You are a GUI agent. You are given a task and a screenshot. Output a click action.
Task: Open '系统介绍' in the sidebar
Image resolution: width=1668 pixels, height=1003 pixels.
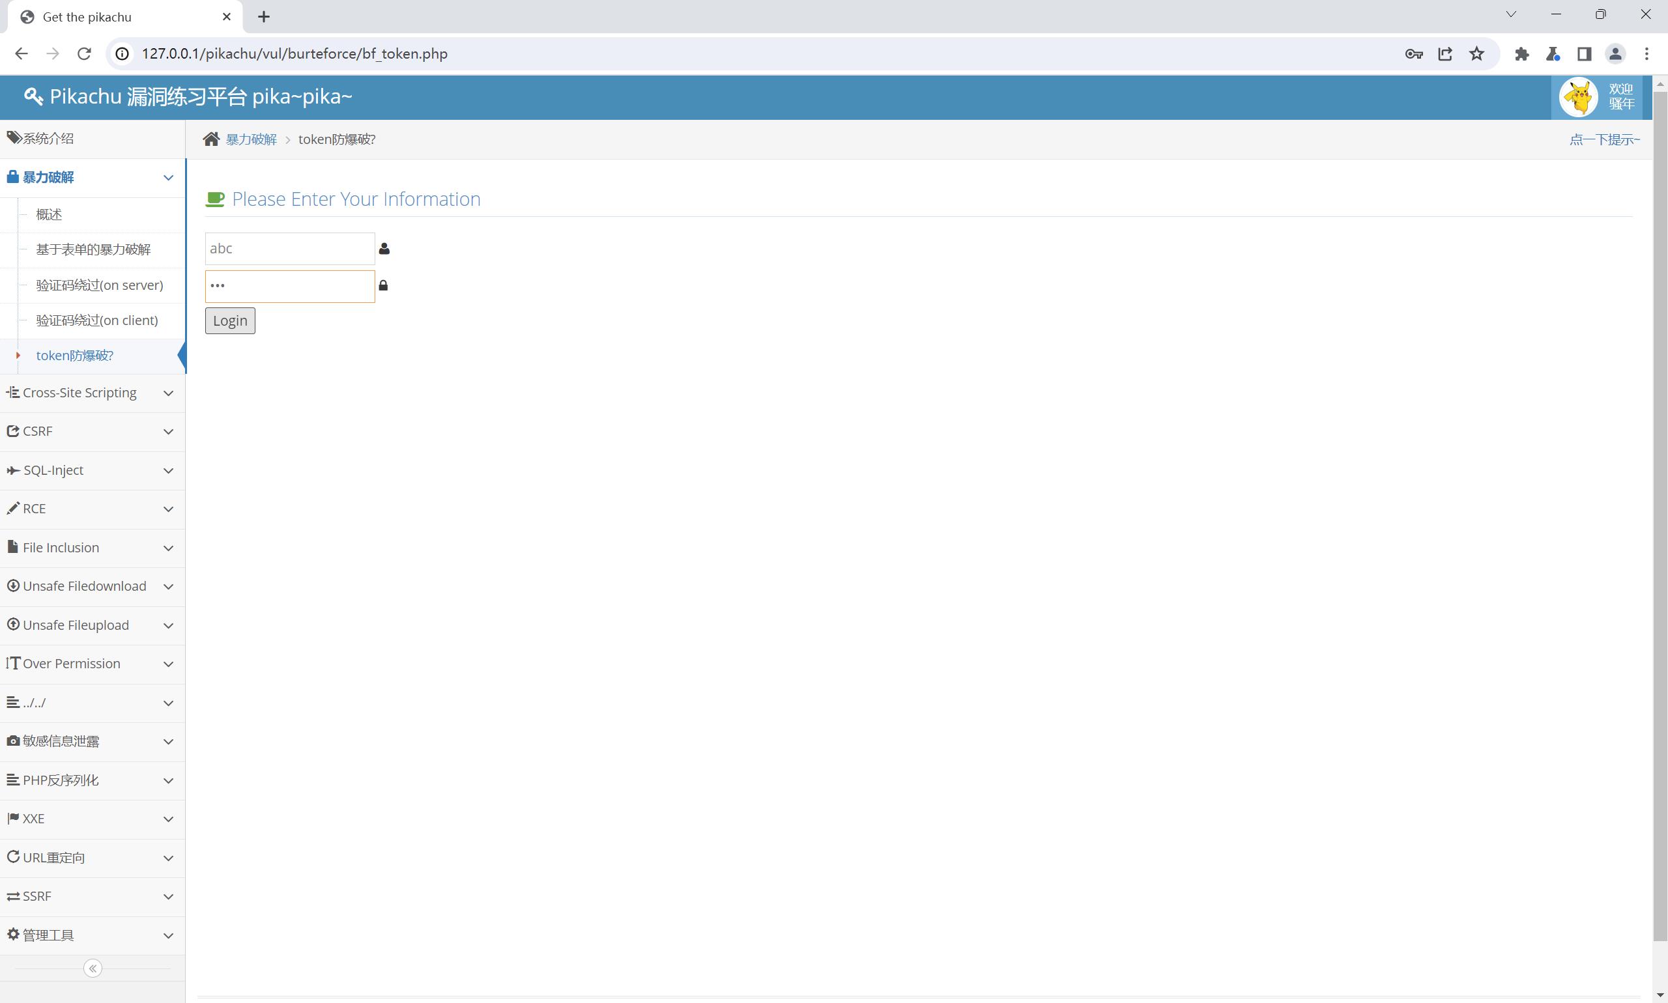click(x=93, y=139)
